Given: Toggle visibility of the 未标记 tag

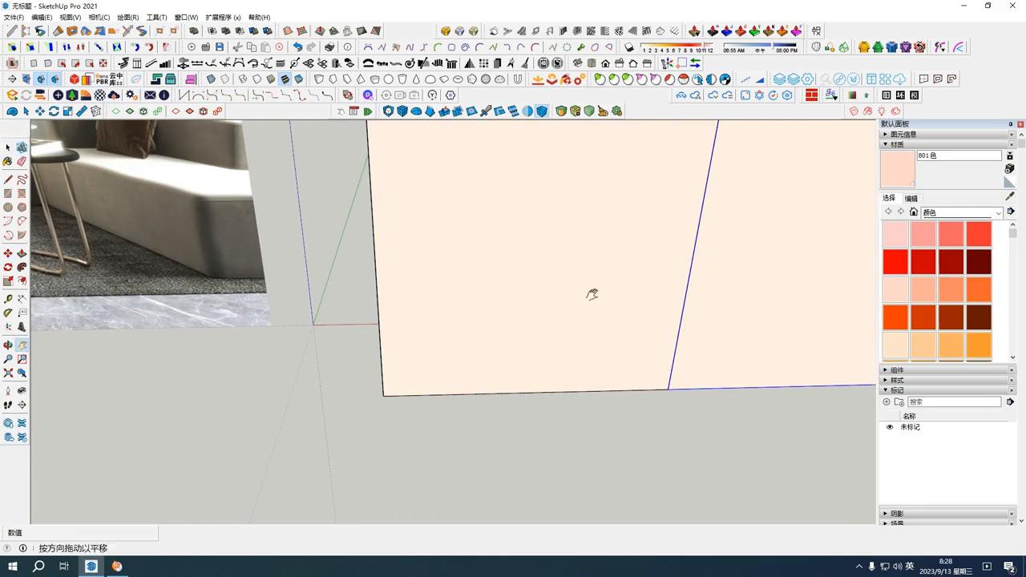Looking at the screenshot, I should click(890, 427).
